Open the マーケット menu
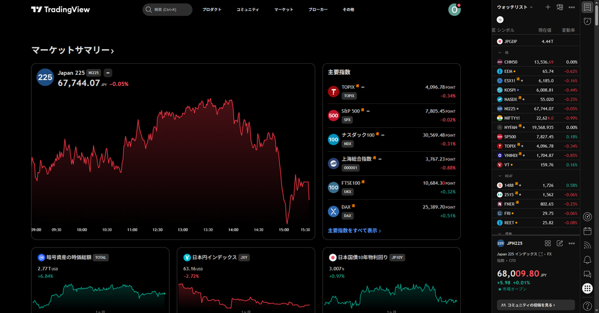The width and height of the screenshot is (599, 313). click(x=284, y=9)
